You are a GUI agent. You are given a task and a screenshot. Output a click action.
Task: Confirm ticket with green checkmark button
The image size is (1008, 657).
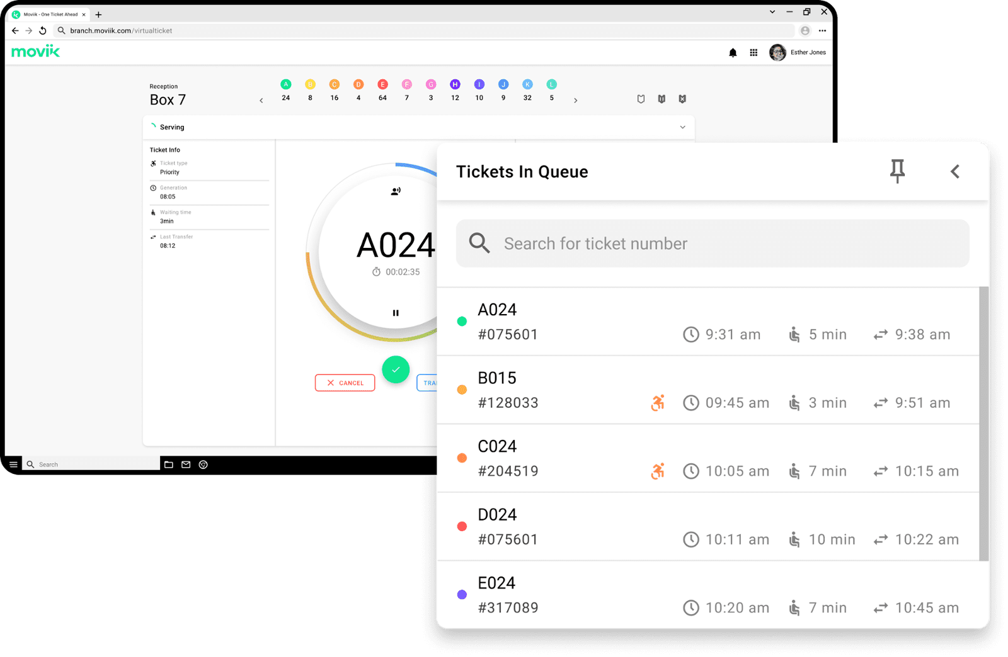[x=396, y=369]
